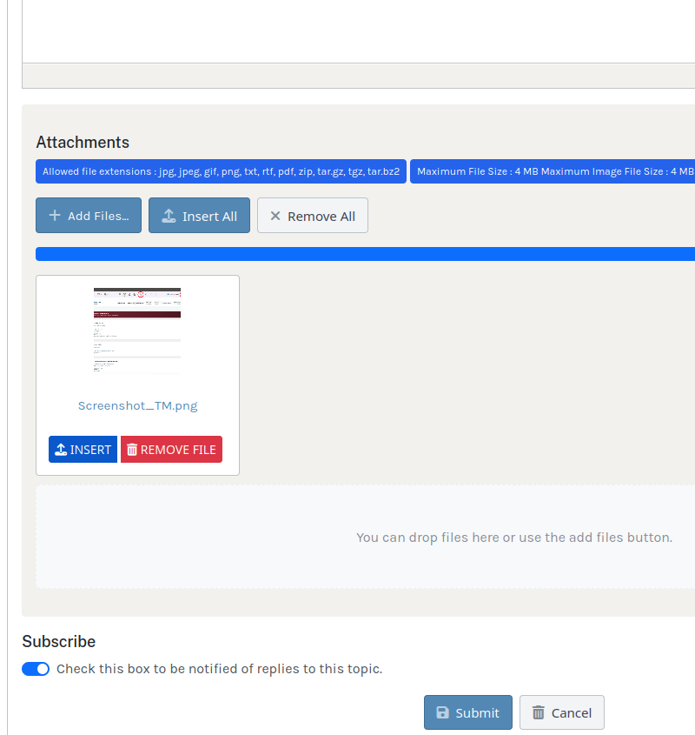This screenshot has height=735, width=695.
Task: Insert the Screenshot_TM.png attachment
Action: tap(83, 450)
